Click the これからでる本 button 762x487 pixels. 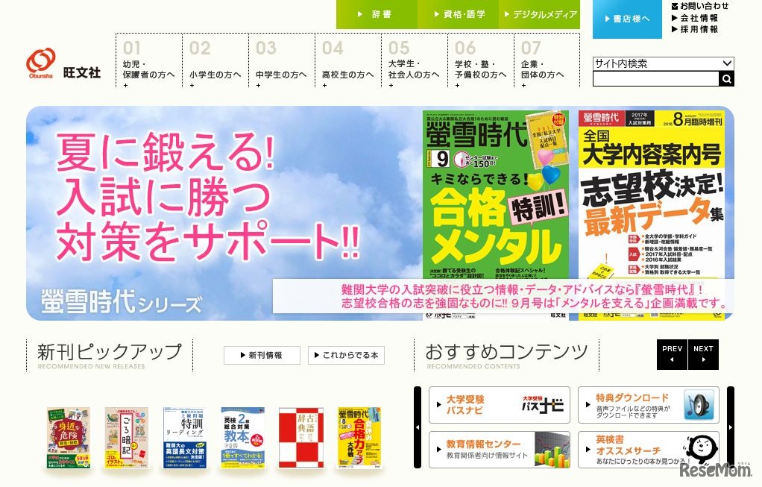346,355
